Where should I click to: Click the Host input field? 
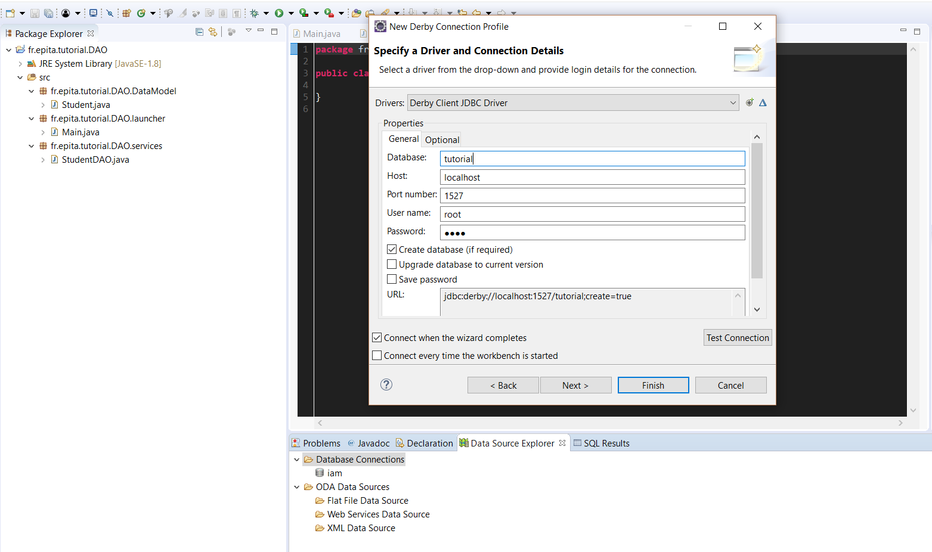[x=592, y=177]
